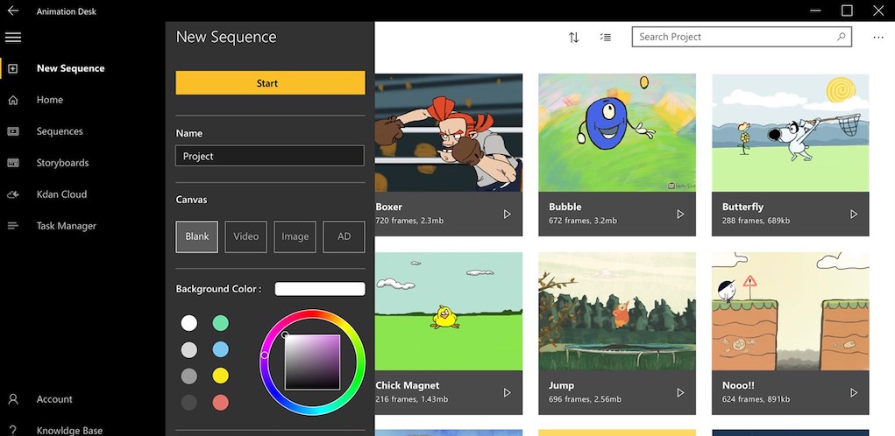Open Storyboards in sidebar
Viewport: 895px width, 436px height.
(63, 163)
